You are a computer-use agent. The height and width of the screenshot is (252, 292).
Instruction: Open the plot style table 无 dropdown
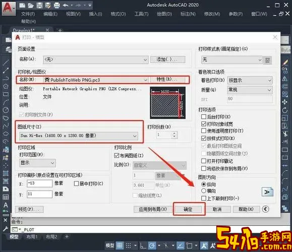point(232,60)
